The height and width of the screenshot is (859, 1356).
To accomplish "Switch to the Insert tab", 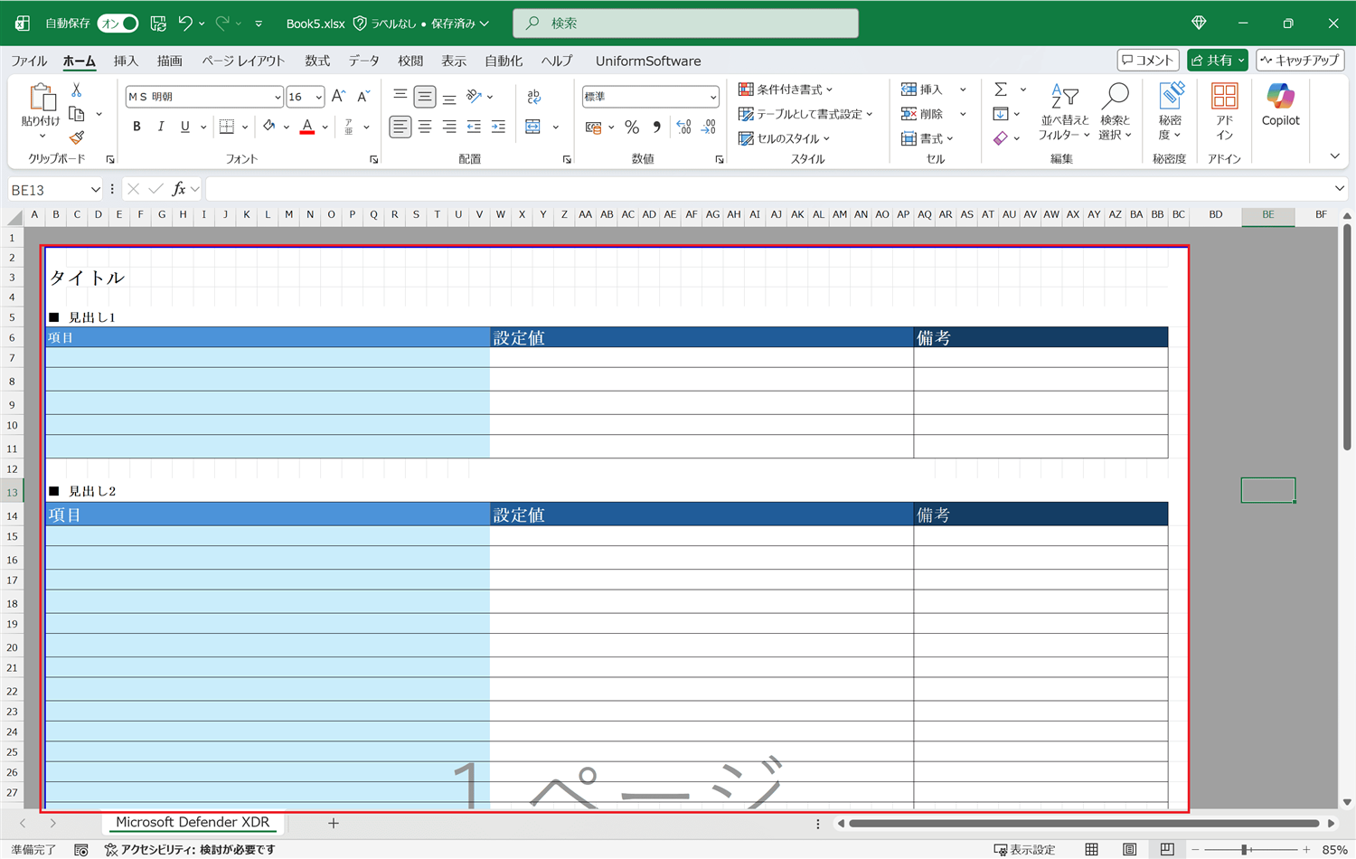I will (x=126, y=61).
